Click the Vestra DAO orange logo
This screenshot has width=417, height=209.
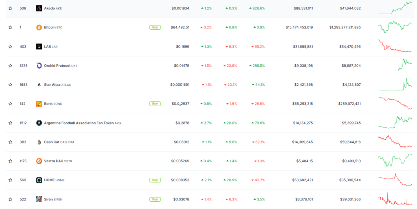[39, 161]
